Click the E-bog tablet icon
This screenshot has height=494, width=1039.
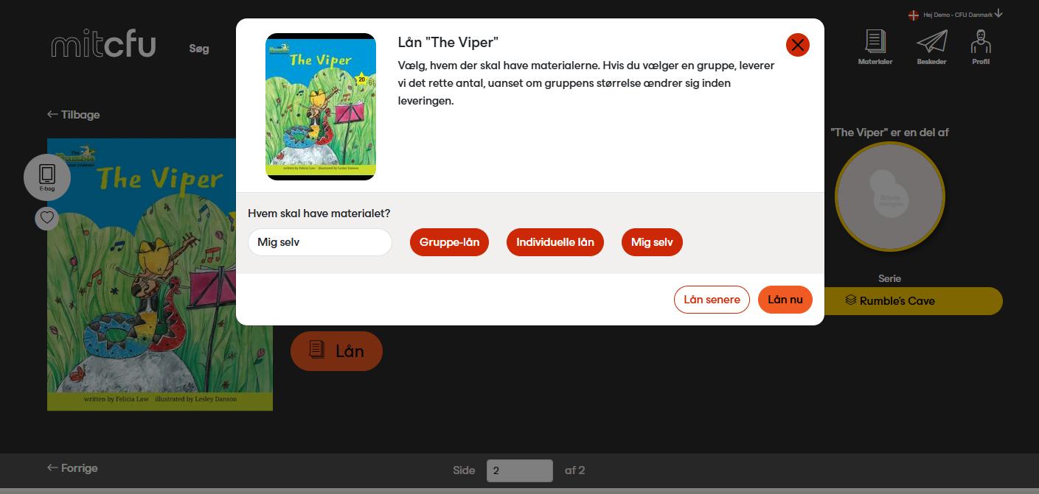47,177
